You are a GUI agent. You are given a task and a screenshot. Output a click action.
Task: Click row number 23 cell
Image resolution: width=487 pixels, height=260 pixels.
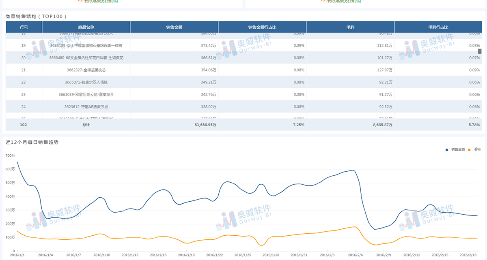tap(24, 94)
